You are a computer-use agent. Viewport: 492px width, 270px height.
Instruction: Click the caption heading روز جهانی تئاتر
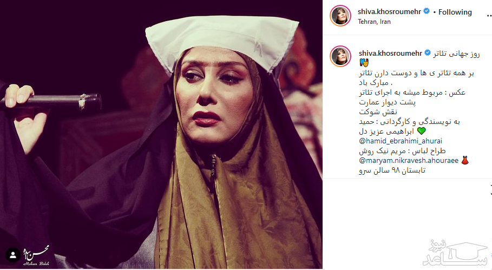(456, 54)
